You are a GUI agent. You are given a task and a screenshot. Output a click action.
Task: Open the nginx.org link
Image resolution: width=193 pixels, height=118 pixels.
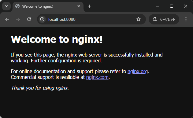138,71
